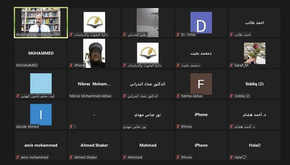Click the Nibras Mohammed Abbas name label
The image size is (290, 165).
pyautogui.click(x=90, y=96)
